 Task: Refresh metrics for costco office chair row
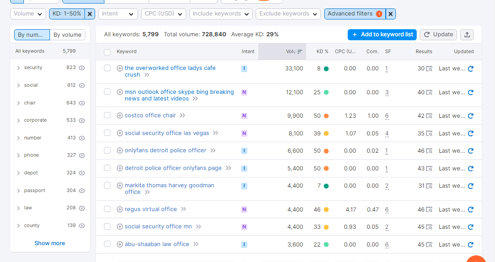pos(470,116)
